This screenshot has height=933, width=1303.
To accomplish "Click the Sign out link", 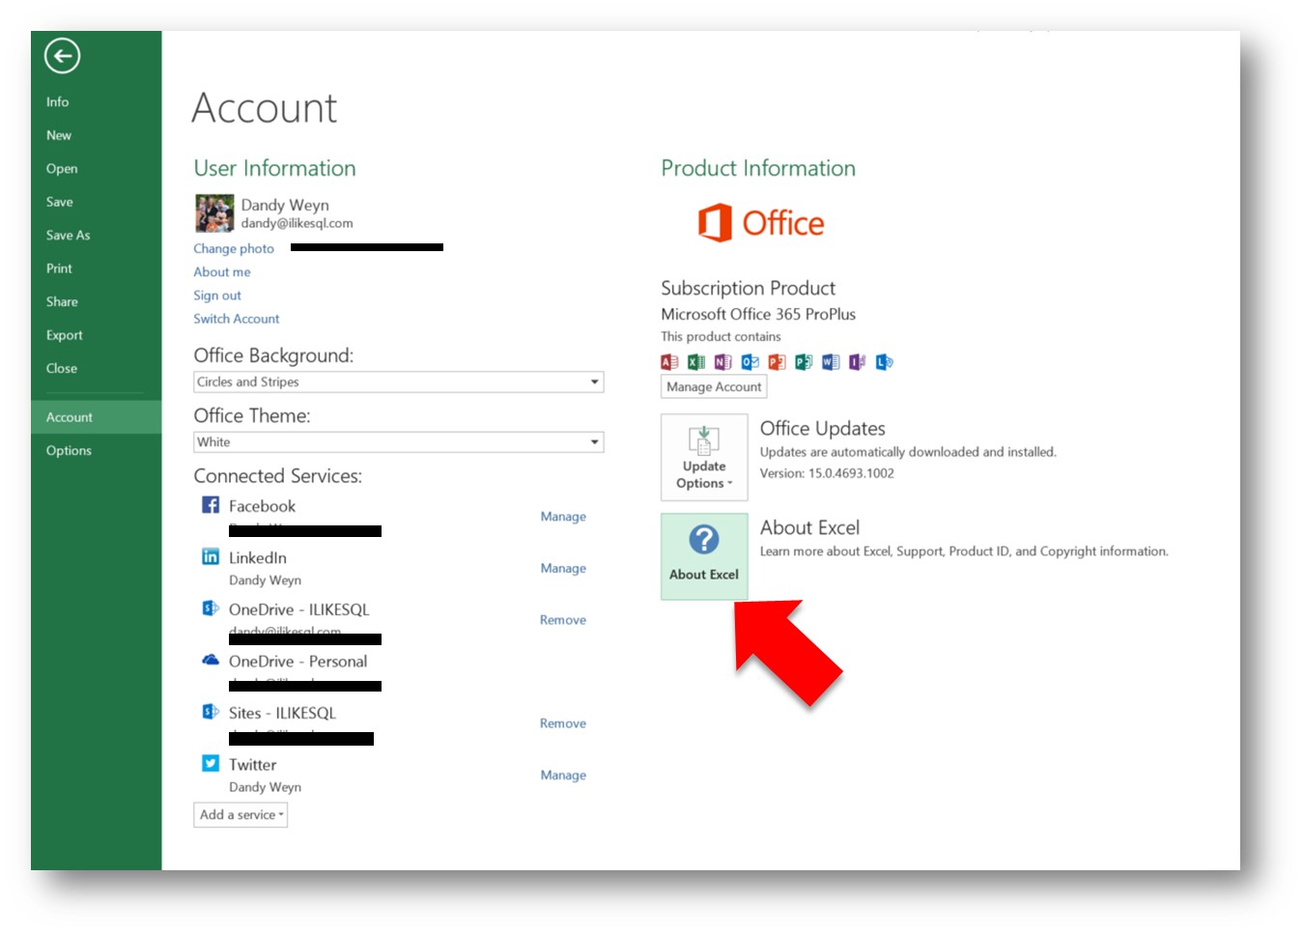I will tap(217, 296).
